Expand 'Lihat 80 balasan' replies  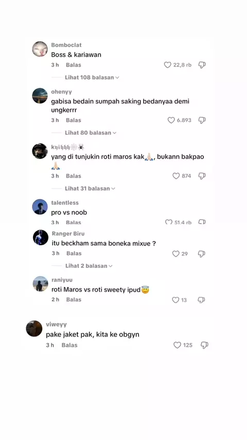point(91,133)
